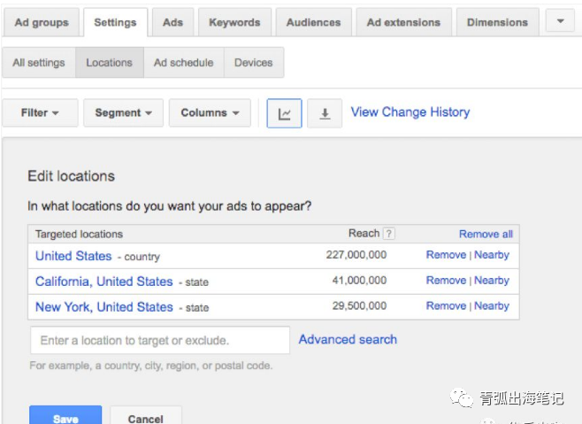Select the 41,000,000 reach value
Image resolution: width=582 pixels, height=424 pixels.
[359, 281]
